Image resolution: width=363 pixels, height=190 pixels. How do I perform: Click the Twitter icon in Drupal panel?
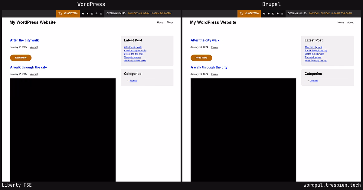(269, 14)
